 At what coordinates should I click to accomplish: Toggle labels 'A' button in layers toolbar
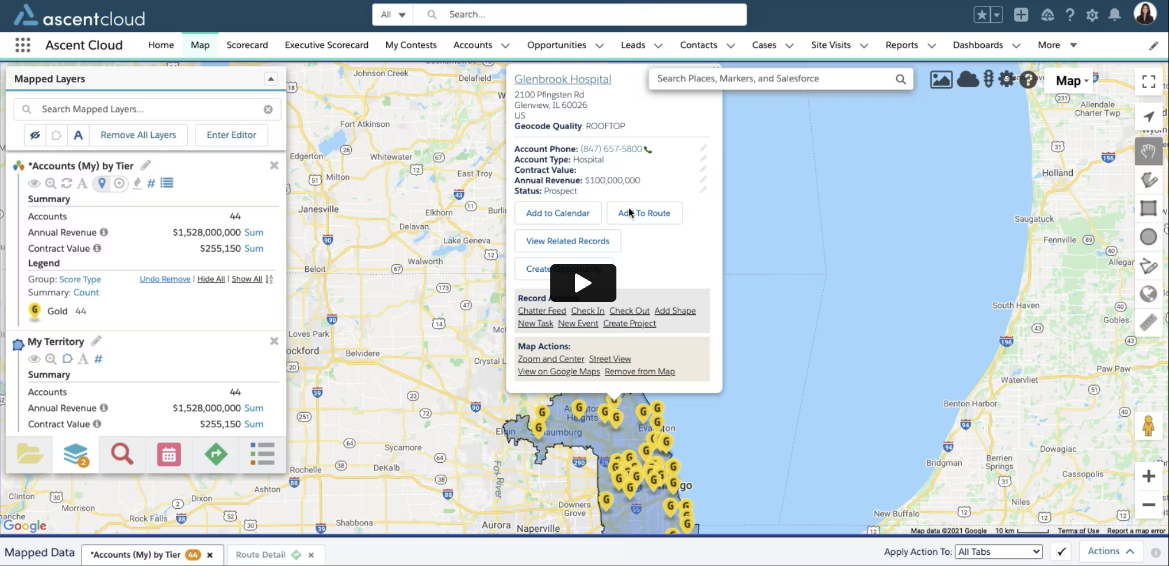coord(78,135)
